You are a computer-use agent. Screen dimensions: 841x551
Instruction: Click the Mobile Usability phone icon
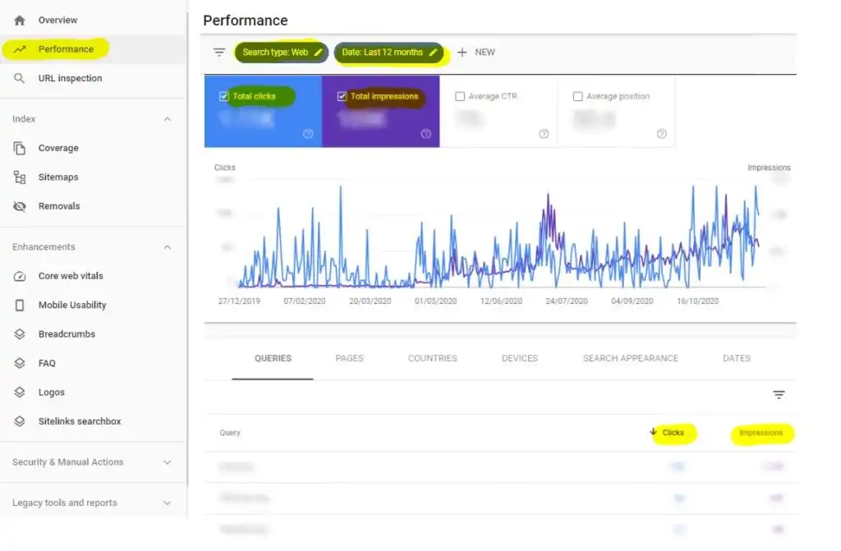pos(20,305)
